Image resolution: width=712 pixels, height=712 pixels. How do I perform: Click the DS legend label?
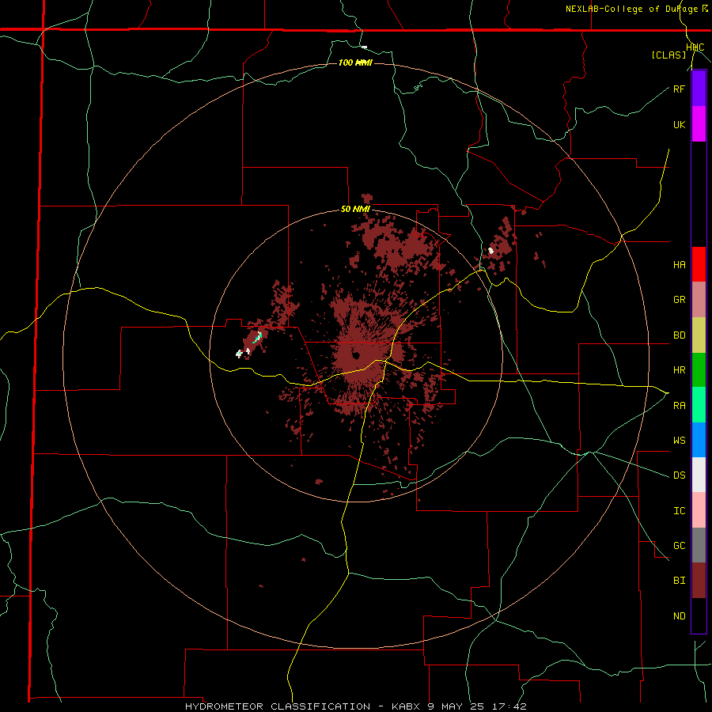point(679,475)
